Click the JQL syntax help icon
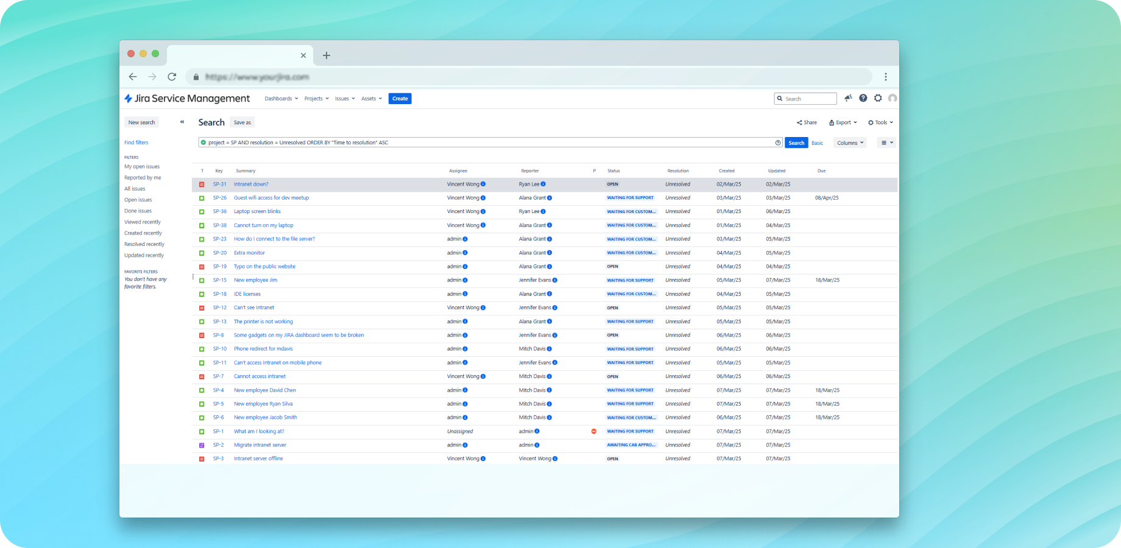Viewport: 1121px width, 548px height. click(778, 142)
